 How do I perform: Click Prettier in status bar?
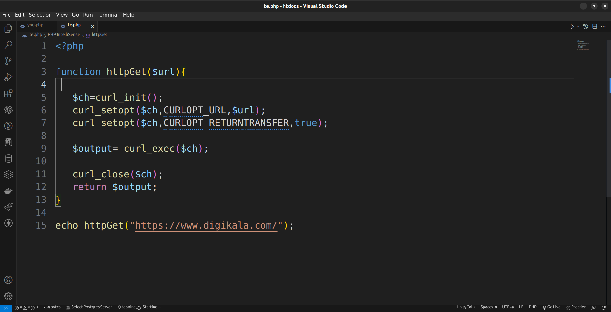point(576,307)
